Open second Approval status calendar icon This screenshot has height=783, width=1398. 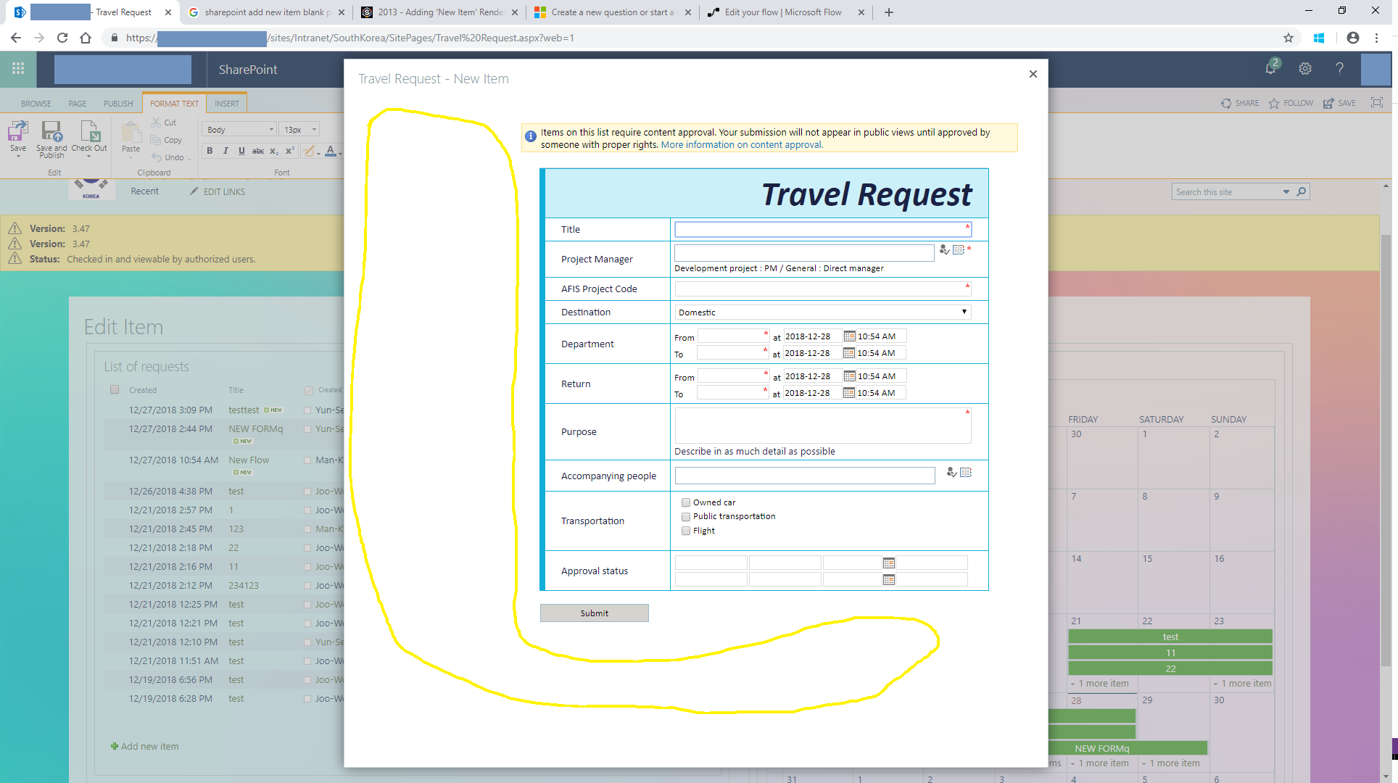click(x=889, y=580)
